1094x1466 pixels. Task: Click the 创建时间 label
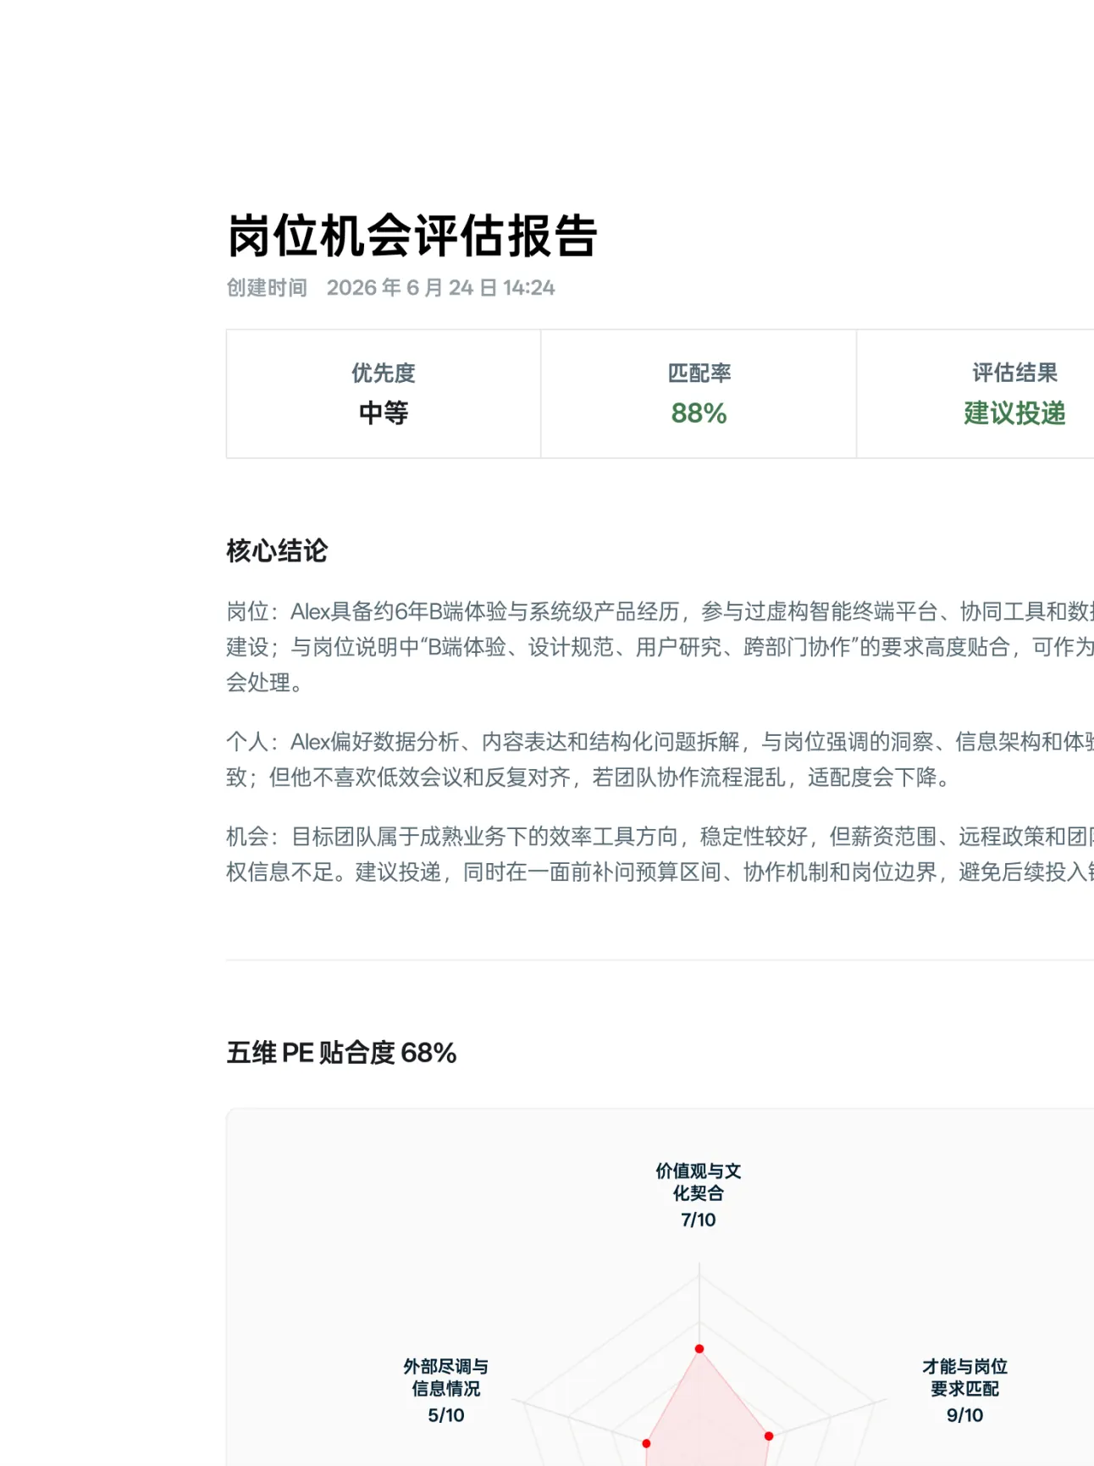pos(267,288)
